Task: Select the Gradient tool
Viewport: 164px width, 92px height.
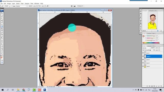Action: pyautogui.click(x=2, y=34)
